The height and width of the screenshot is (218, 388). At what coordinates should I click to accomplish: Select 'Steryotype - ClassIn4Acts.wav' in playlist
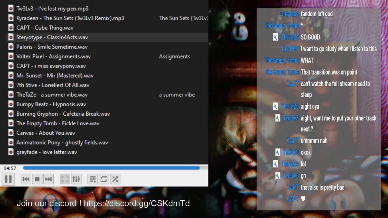click(52, 37)
